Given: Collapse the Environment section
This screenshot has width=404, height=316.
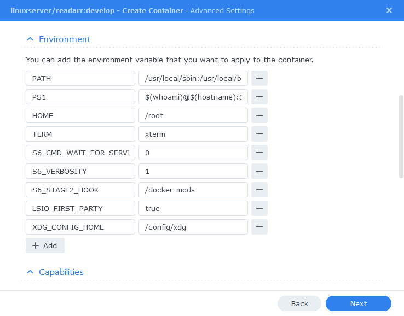Looking at the screenshot, I should pyautogui.click(x=30, y=39).
